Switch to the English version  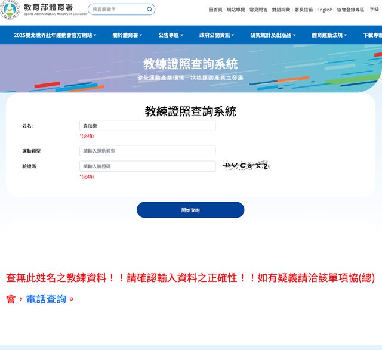coord(325,10)
